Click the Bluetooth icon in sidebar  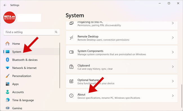point(8,60)
